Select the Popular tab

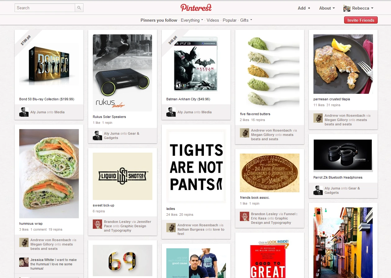point(230,20)
